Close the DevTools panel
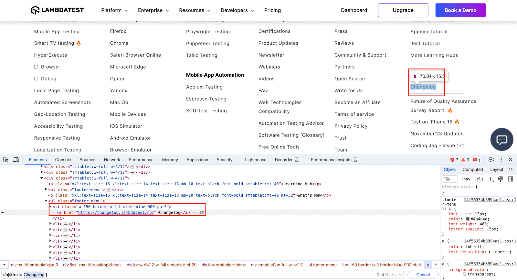The width and height of the screenshot is (517, 280). 511,160
